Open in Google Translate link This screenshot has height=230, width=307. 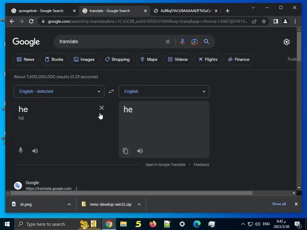165,165
